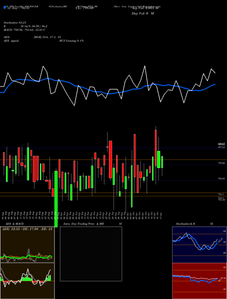The height and width of the screenshot is (299, 227).
Task: Click the 'Day Vol: 0 M' label
Action: tap(143, 14)
